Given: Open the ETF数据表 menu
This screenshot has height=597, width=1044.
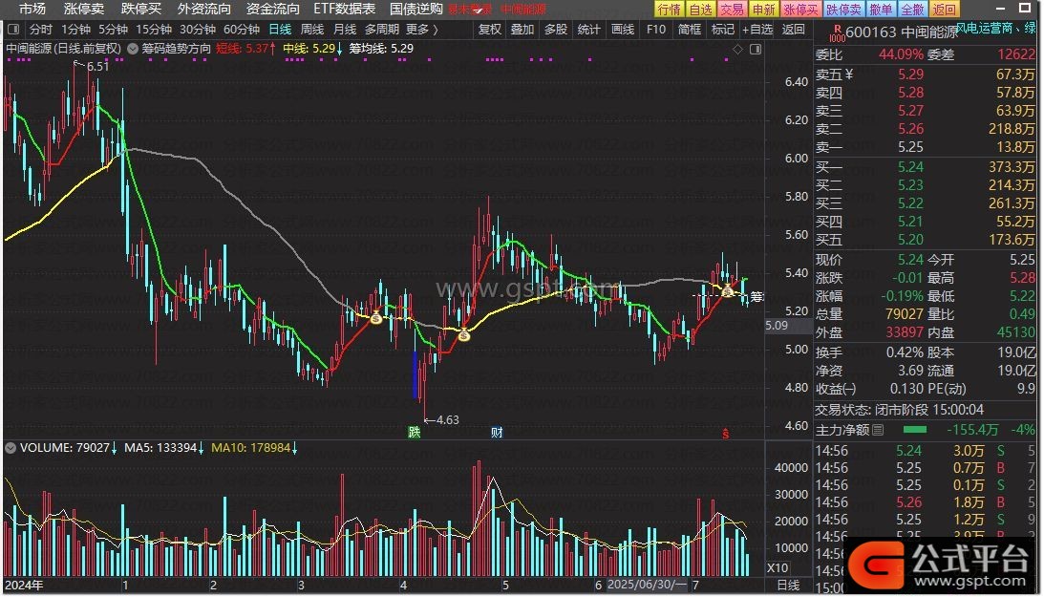Looking at the screenshot, I should click(345, 10).
